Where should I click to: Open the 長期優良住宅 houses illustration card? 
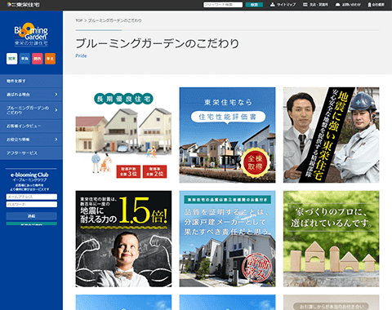[x=123, y=135]
